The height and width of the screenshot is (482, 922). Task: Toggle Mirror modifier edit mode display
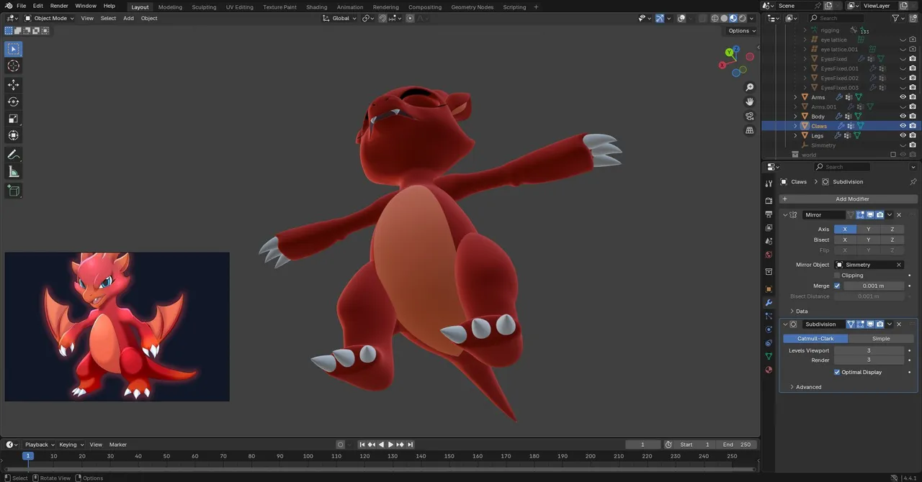click(861, 214)
